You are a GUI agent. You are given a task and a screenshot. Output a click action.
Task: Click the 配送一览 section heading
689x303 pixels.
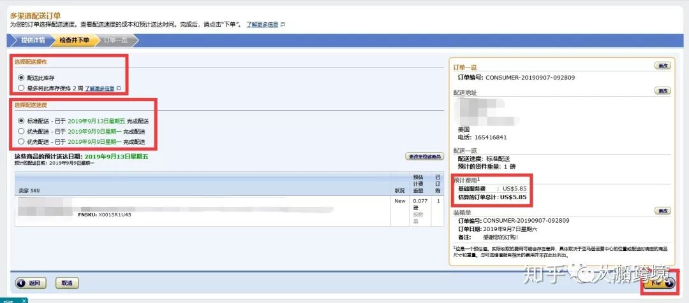465,150
